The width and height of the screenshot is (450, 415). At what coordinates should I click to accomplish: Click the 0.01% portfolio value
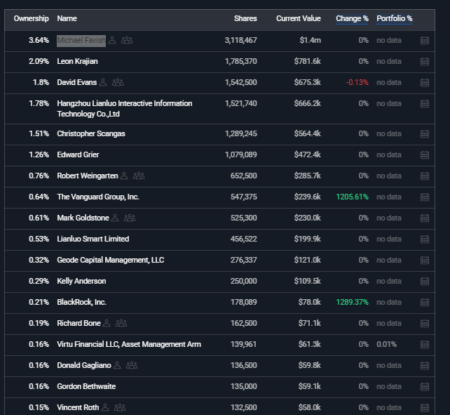(386, 344)
